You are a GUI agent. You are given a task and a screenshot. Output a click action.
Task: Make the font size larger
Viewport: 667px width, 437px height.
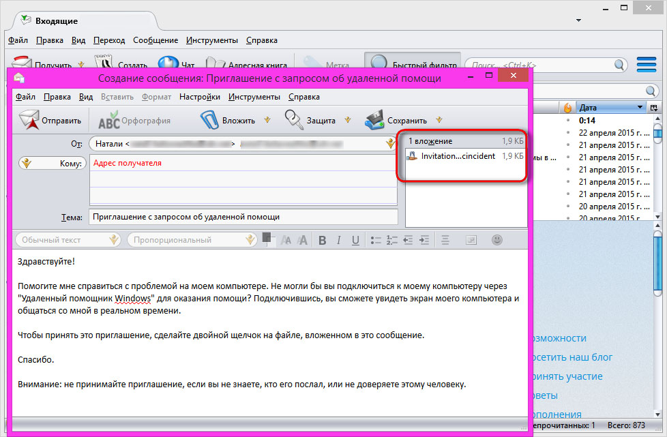pyautogui.click(x=302, y=240)
